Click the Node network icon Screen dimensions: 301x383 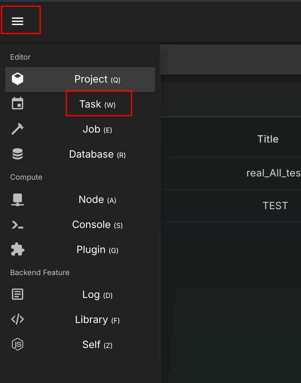18,200
